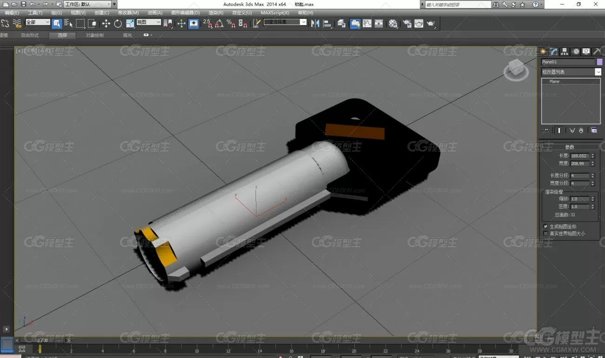Open the Rendered Frame Window icon
The height and width of the screenshot is (358, 605).
(x=419, y=23)
